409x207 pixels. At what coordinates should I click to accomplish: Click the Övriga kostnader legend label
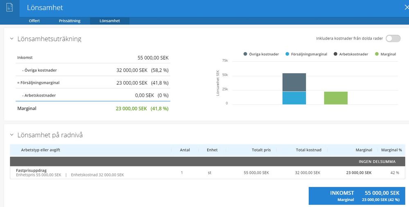pyautogui.click(x=264, y=54)
